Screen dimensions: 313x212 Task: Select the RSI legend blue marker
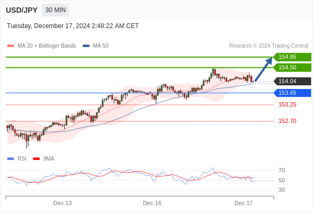[11, 159]
